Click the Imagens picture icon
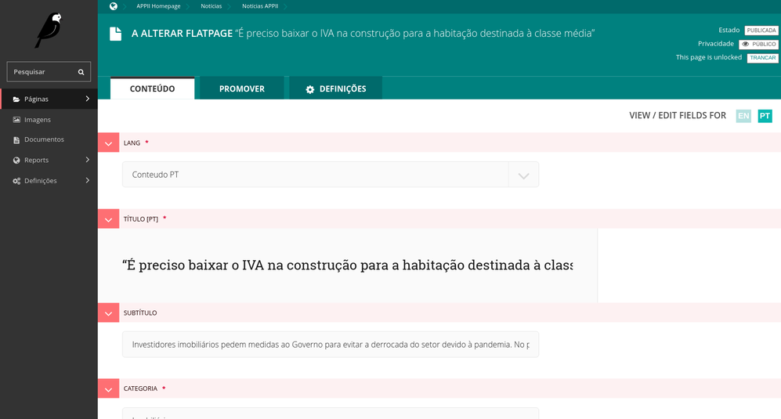Screen dimensions: 781x419 pyautogui.click(x=16, y=120)
